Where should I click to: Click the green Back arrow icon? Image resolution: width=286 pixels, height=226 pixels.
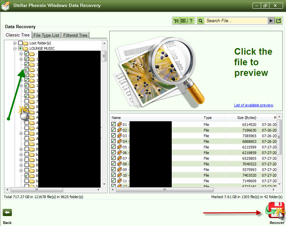pos(7,212)
